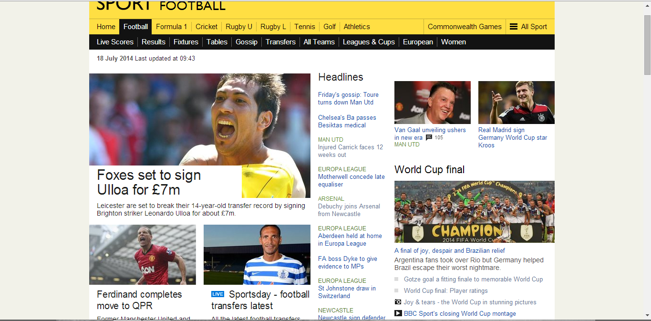Open Chelsea's Ba passes Besiktas medical link

347,122
